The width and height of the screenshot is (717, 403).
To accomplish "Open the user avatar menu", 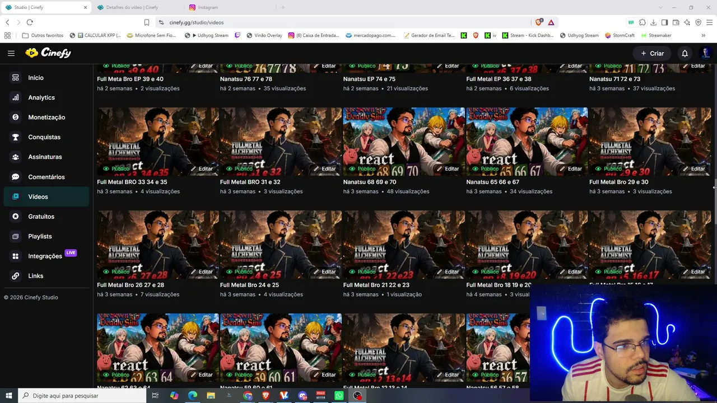I will tap(705, 53).
